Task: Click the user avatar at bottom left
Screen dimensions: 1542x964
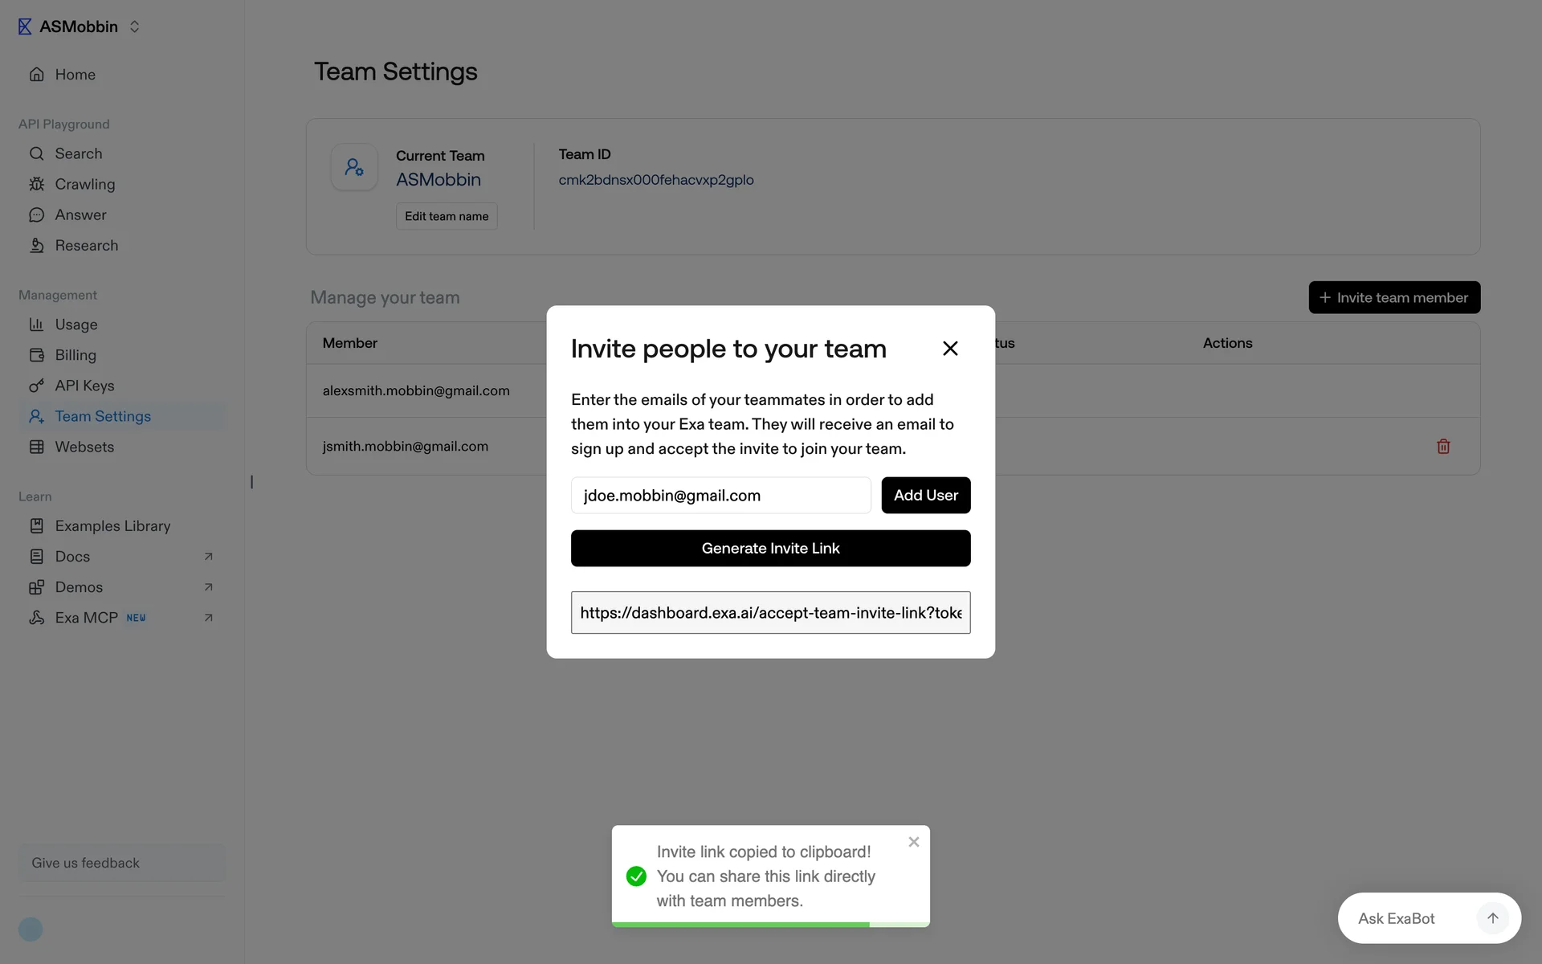Action: coord(31,929)
